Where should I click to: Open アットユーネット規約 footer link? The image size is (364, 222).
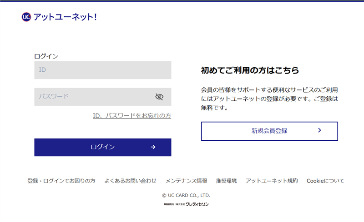tap(272, 181)
